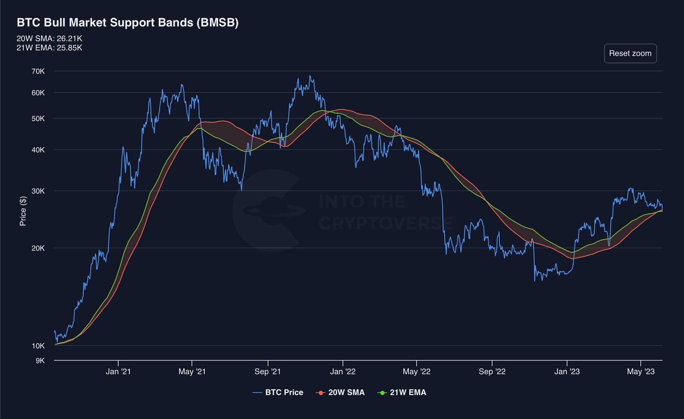Click the Jan '22 x-axis label
The height and width of the screenshot is (419, 684).
[x=343, y=372]
